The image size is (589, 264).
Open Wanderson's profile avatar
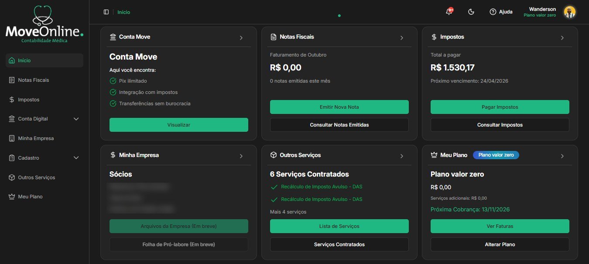569,12
